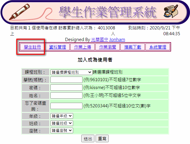Click the 重寫 reset button
This screenshot has height=144, width=190.
pos(102,139)
